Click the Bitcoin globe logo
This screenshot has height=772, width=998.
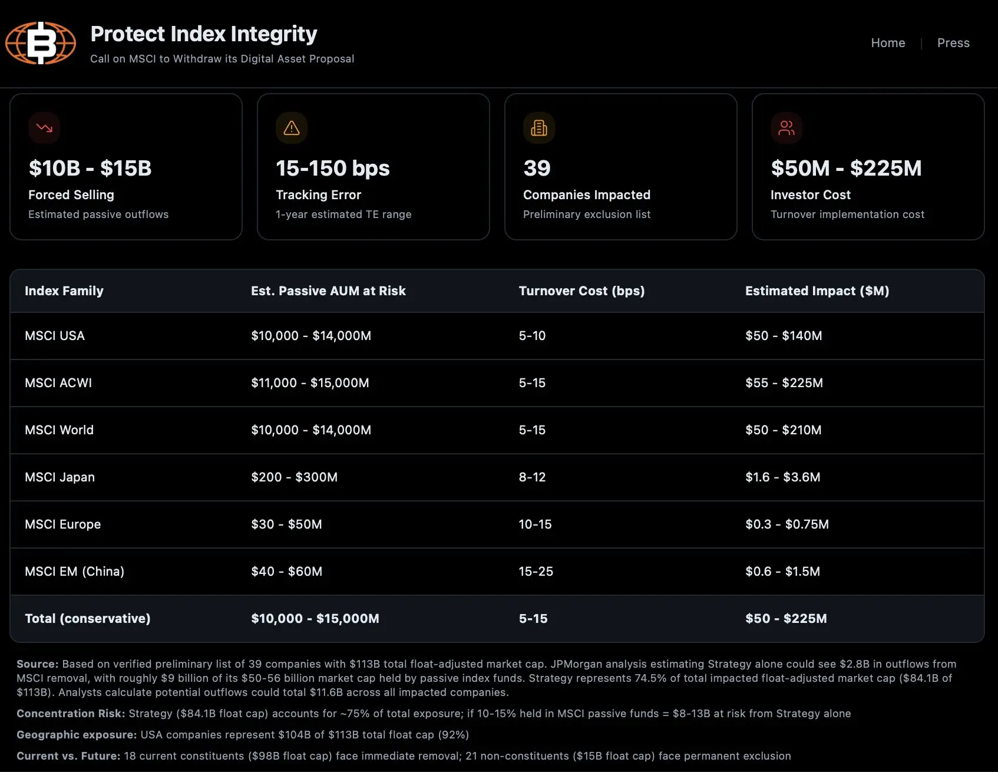[x=41, y=43]
